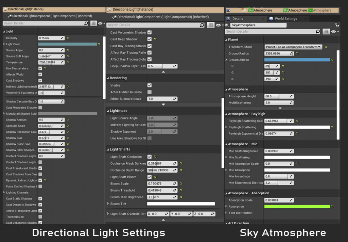Image resolution: width=348 pixels, height=242 pixels.
Task: Reset Specular Scale to default
Action: (x=68, y=126)
